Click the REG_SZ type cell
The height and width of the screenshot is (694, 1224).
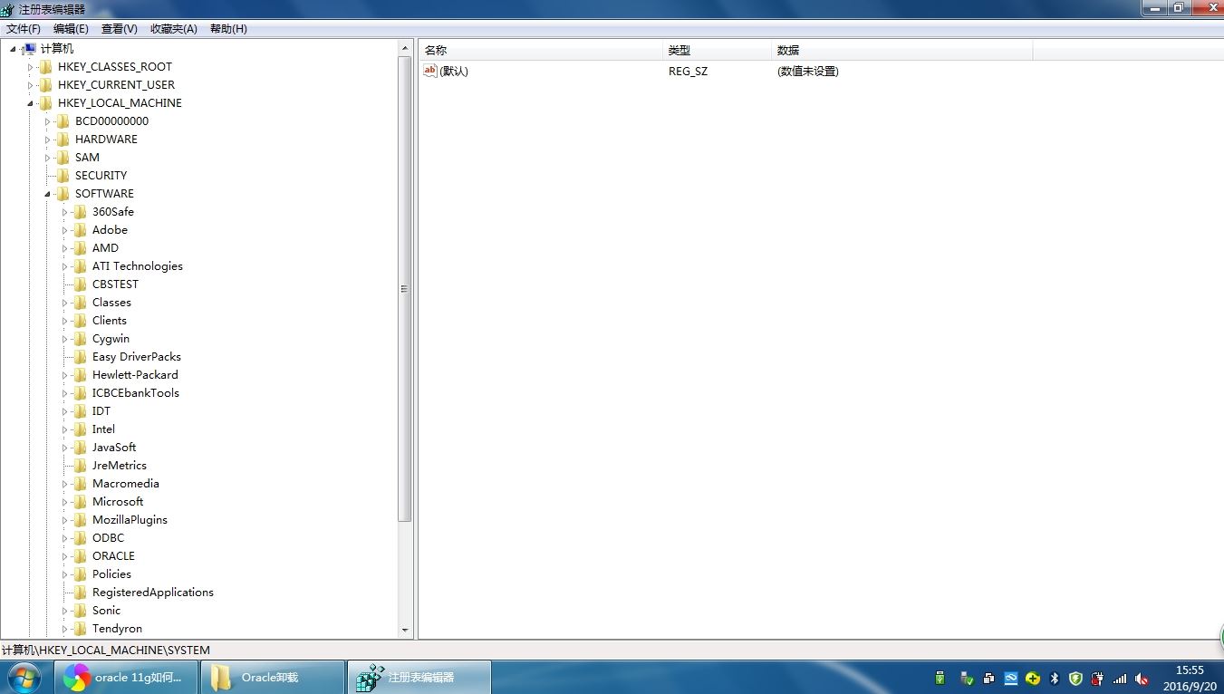689,72
